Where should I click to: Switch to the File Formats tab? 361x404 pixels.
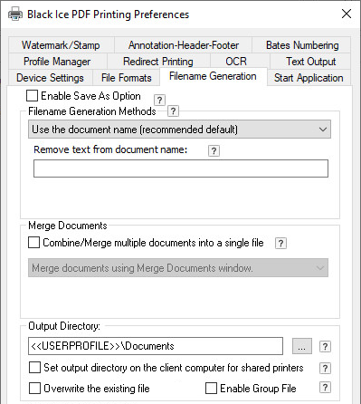tap(127, 78)
